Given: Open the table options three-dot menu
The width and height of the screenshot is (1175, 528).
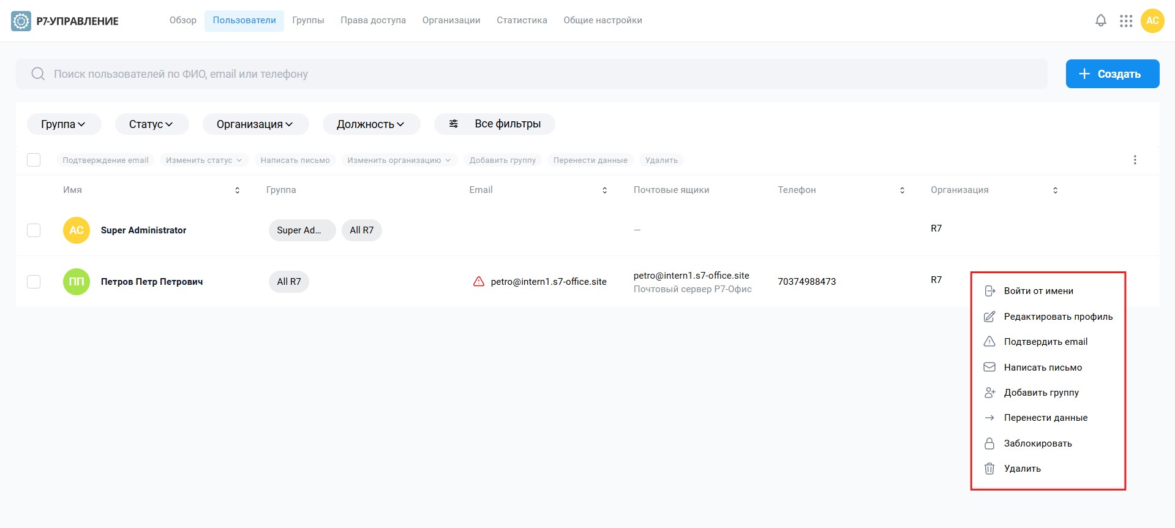Looking at the screenshot, I should point(1135,160).
